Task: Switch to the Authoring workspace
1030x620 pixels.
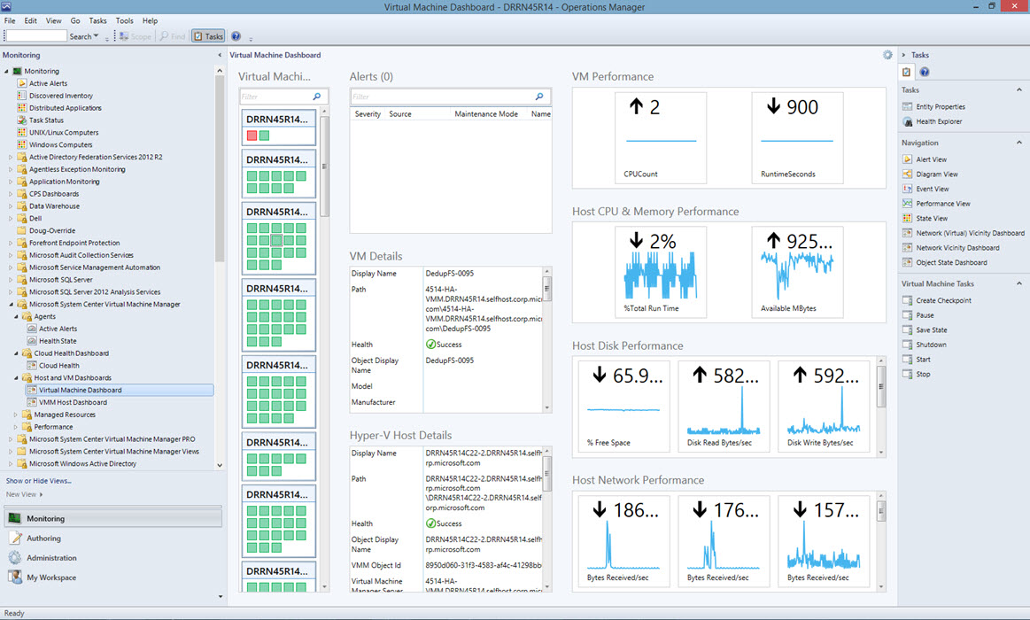Action: (43, 538)
